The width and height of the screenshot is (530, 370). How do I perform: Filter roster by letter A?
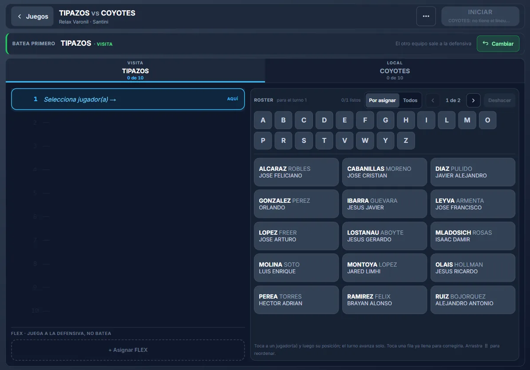[x=263, y=120]
